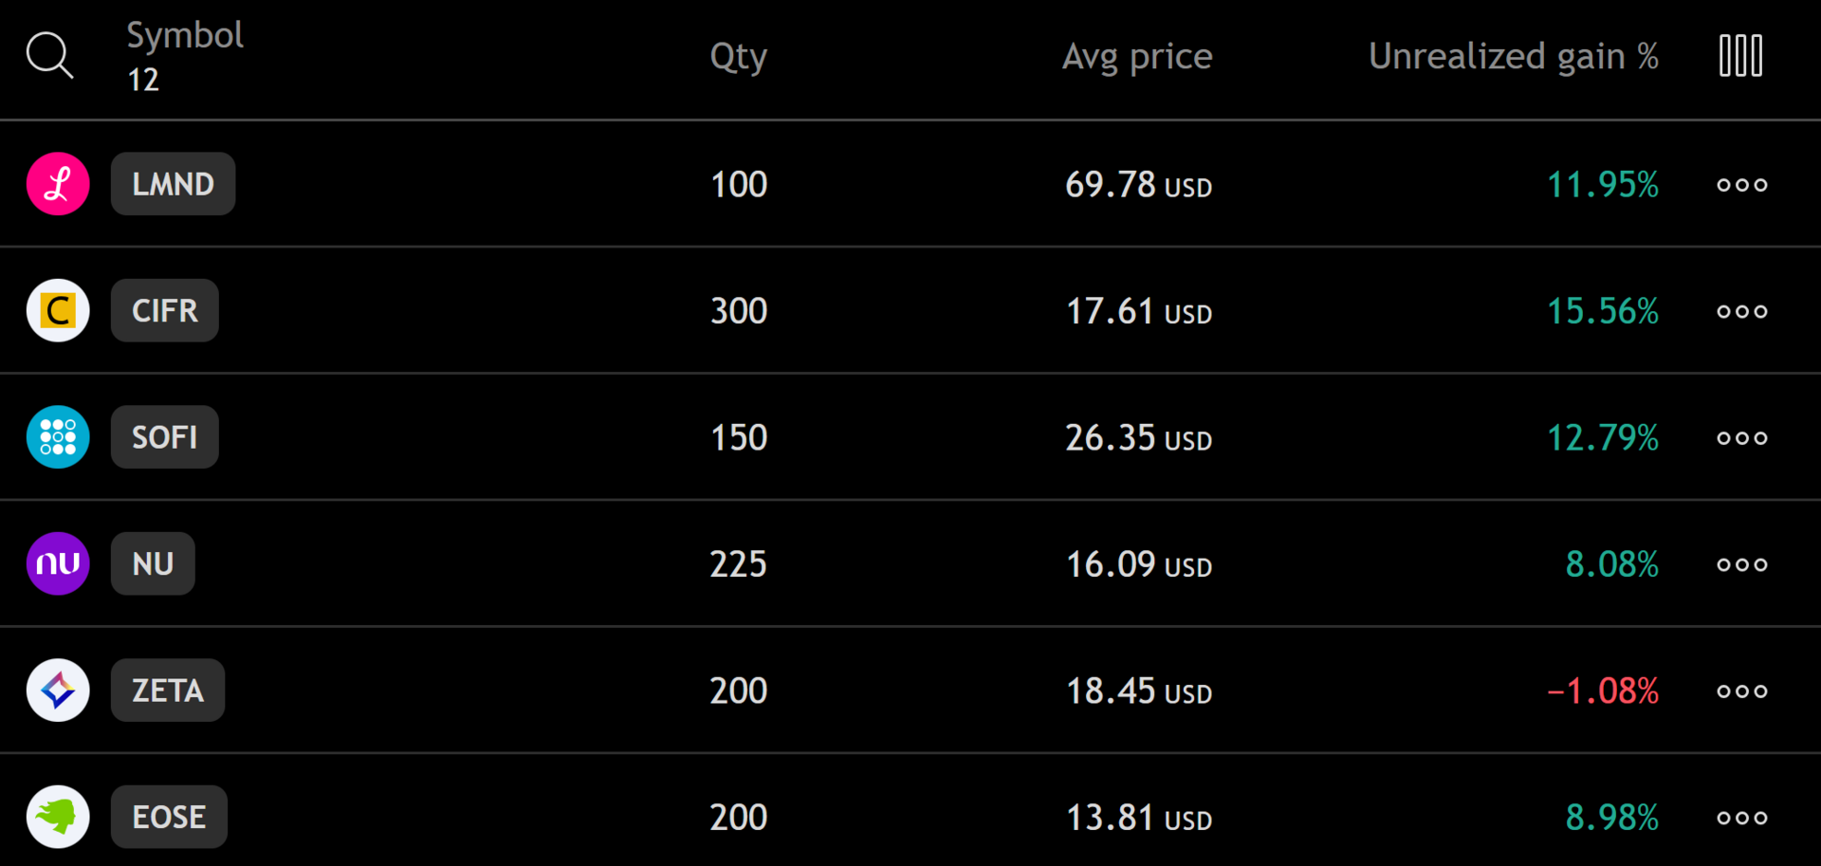Click the Cipher Mining logo for CIFR
Viewport: 1821px width, 866px height.
click(x=58, y=310)
